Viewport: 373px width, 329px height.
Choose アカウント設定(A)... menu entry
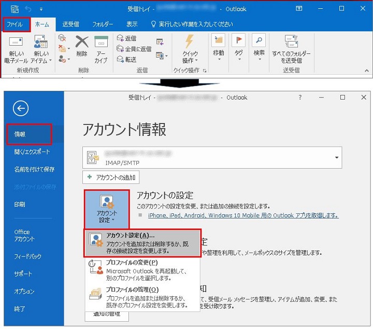coord(142,243)
